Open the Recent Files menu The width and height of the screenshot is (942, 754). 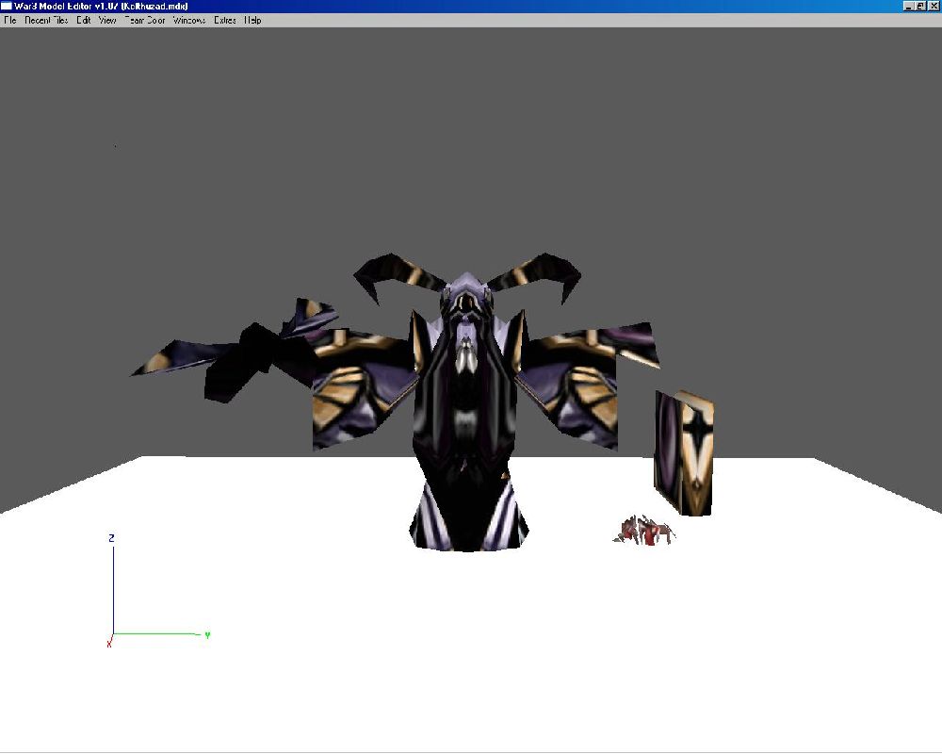pos(46,20)
